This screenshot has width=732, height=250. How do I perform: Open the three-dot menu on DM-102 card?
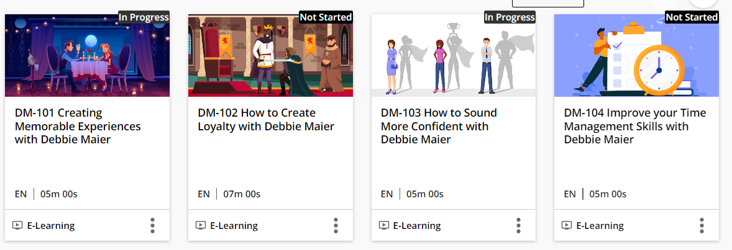coord(336,225)
